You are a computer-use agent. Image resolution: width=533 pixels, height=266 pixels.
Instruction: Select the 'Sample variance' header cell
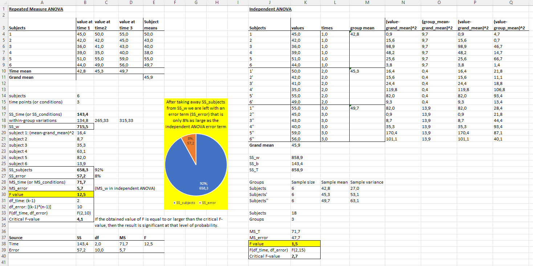tap(367, 182)
